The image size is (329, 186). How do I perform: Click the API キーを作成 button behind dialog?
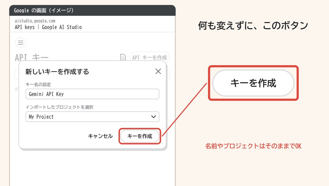(150, 57)
